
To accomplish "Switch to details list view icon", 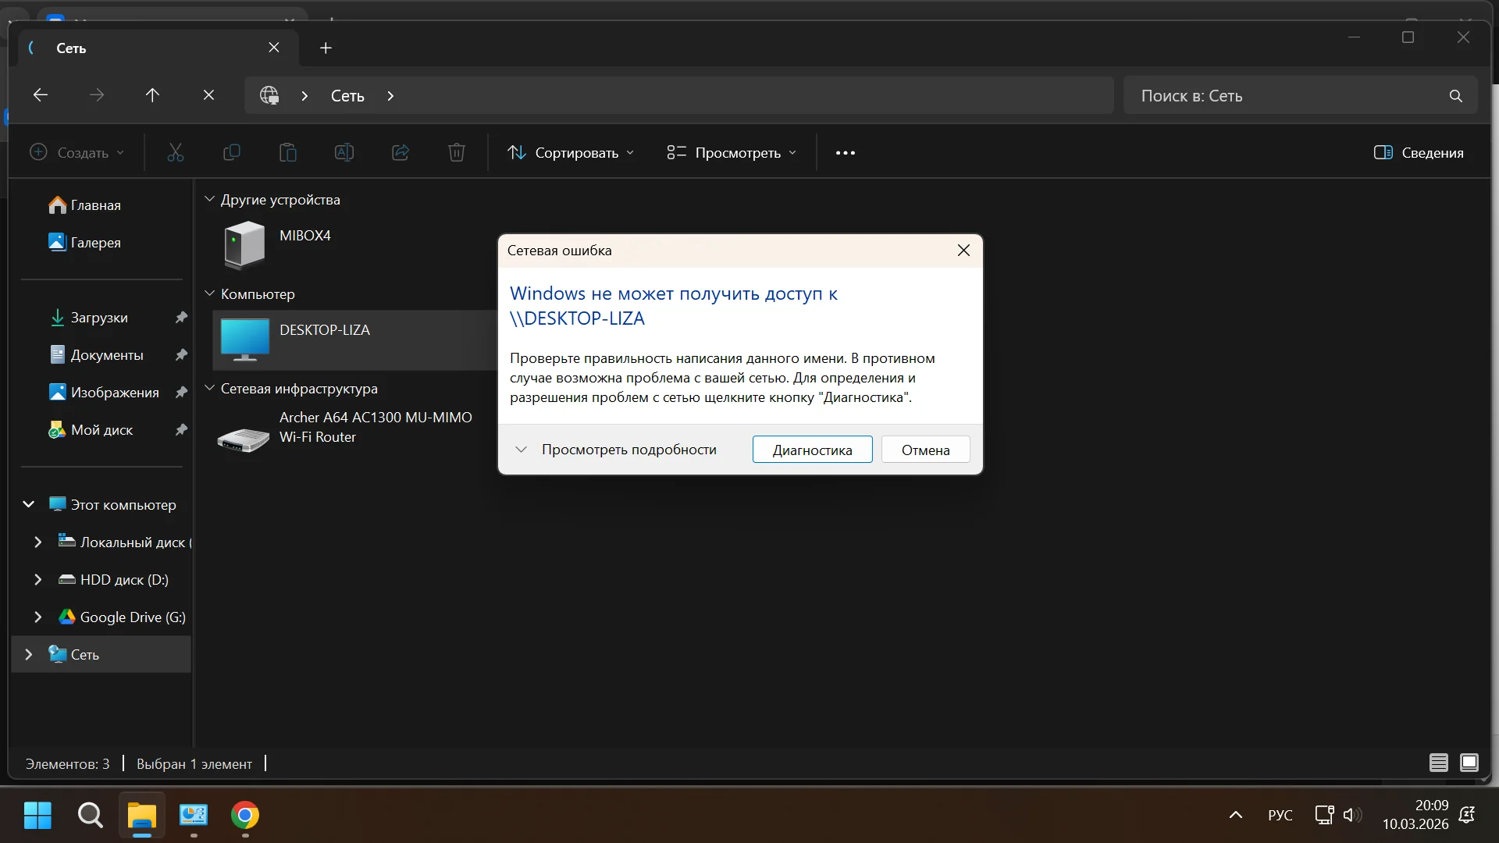I will pyautogui.click(x=1438, y=763).
